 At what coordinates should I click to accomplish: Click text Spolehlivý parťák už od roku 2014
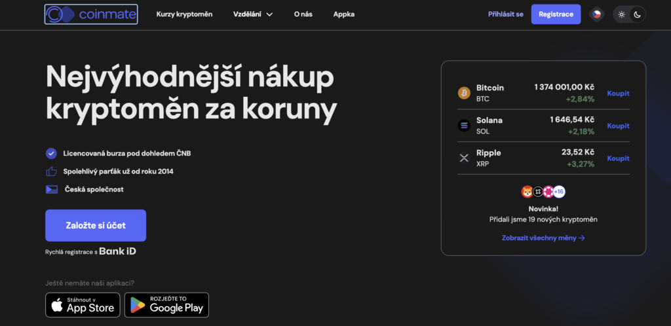[119, 172]
